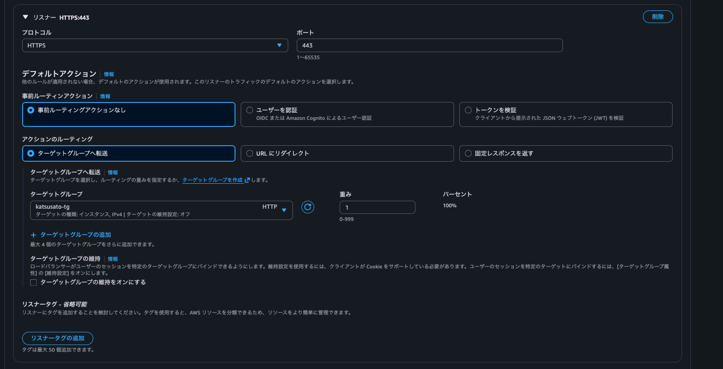The width and height of the screenshot is (723, 369).
Task: Open the プロトコル dropdown showing HTTPS
Action: click(x=154, y=45)
